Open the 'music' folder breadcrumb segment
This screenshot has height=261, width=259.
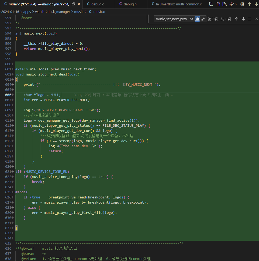click(79, 12)
